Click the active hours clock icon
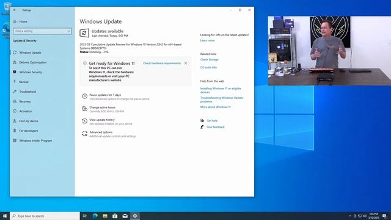 84,109
